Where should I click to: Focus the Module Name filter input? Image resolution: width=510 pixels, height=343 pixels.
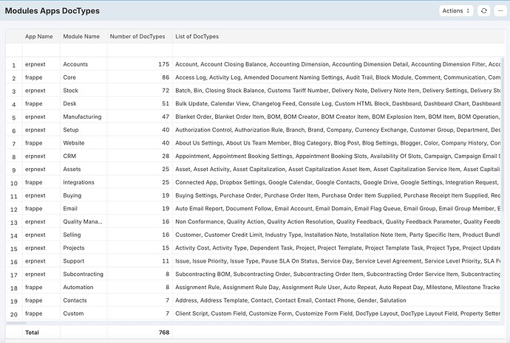click(83, 50)
